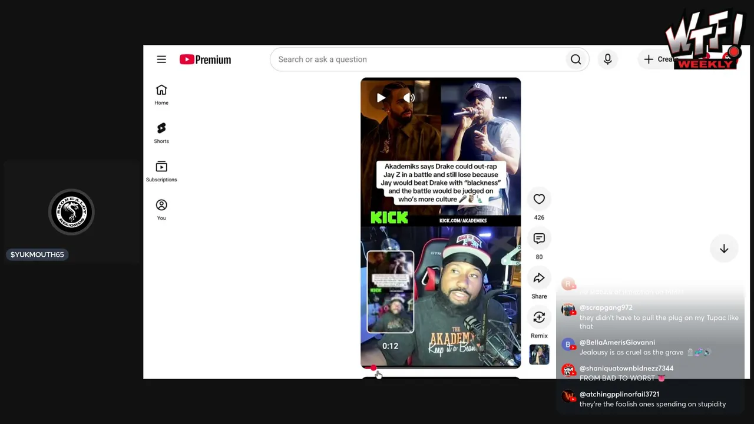Open @BellaAmerisGiovanni chat username

617,342
